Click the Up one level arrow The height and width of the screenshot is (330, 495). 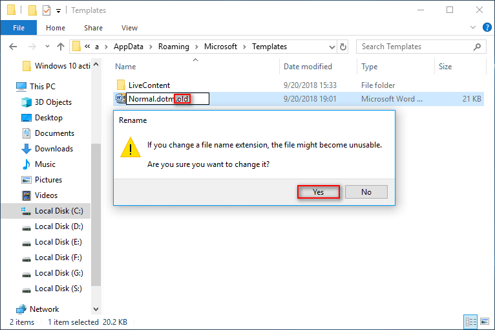61,47
